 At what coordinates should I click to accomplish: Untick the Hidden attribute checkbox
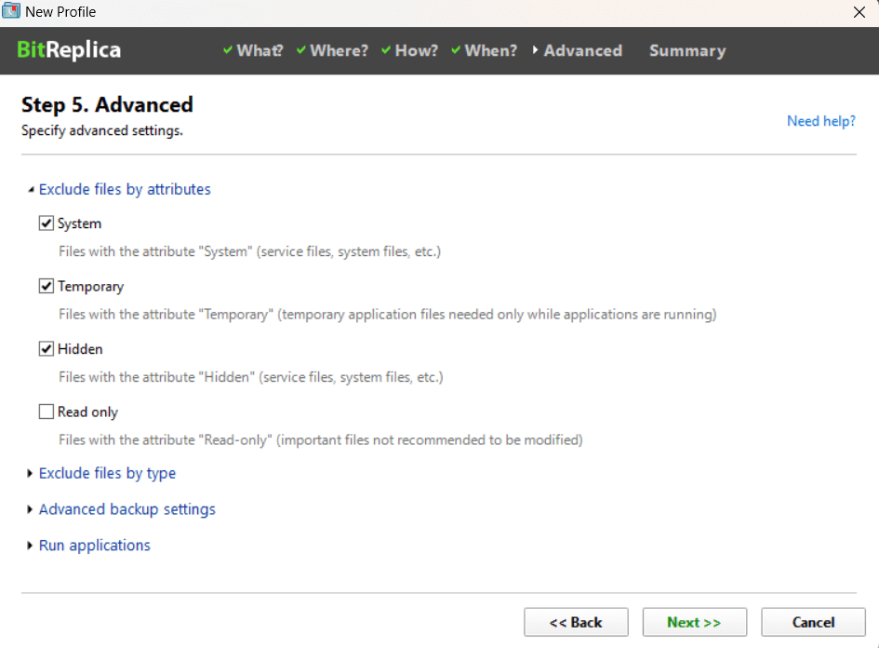click(x=47, y=349)
